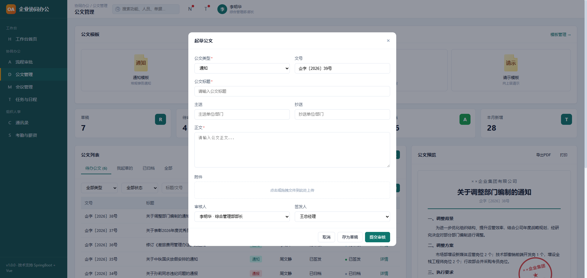
Task: Click the title 关于中秋国庆放假安排的通知
Action: tap(172, 259)
